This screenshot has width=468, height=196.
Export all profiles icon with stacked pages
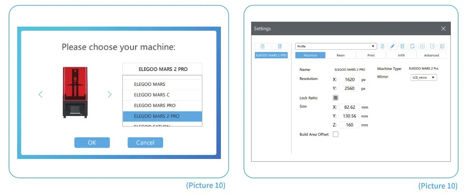pos(442,46)
